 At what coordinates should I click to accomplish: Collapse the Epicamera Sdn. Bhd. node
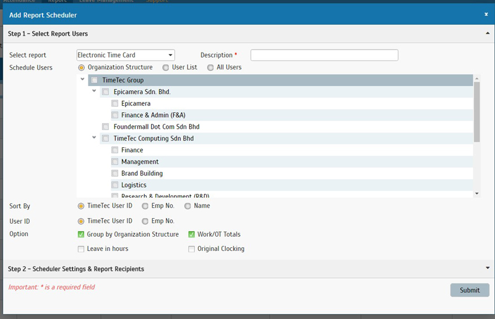(94, 90)
